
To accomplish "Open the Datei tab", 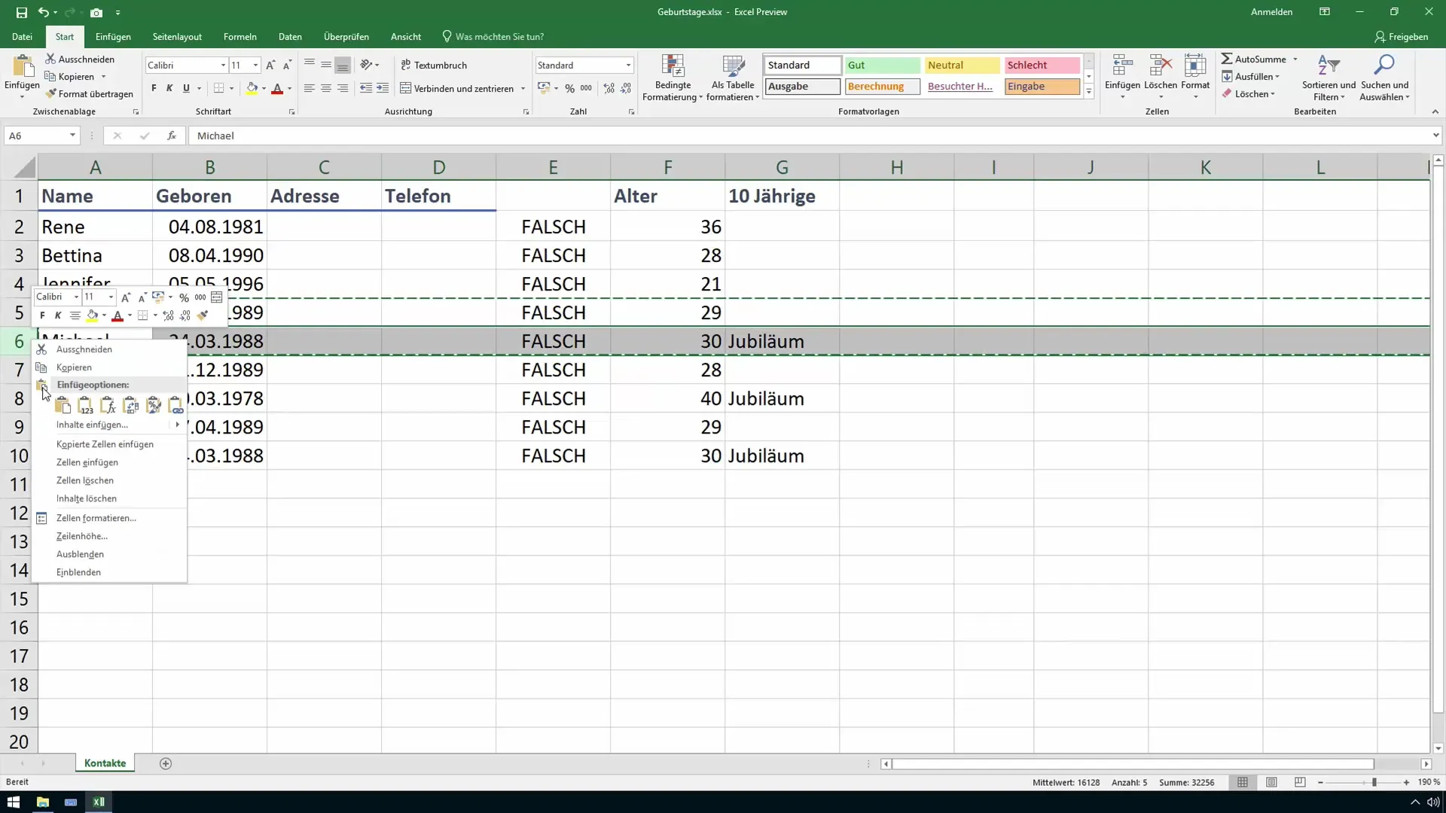I will (x=23, y=36).
